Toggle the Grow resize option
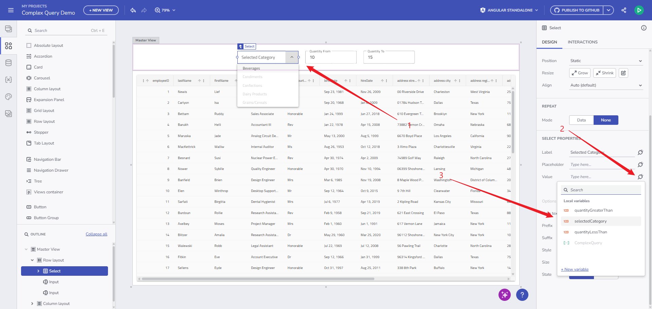 pyautogui.click(x=580, y=73)
